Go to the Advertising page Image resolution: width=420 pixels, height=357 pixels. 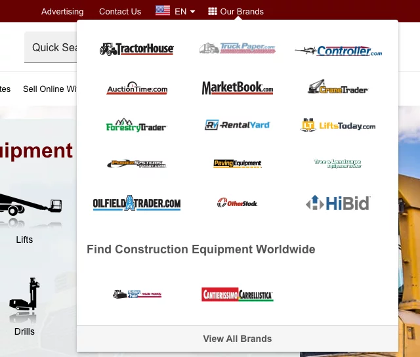click(62, 12)
